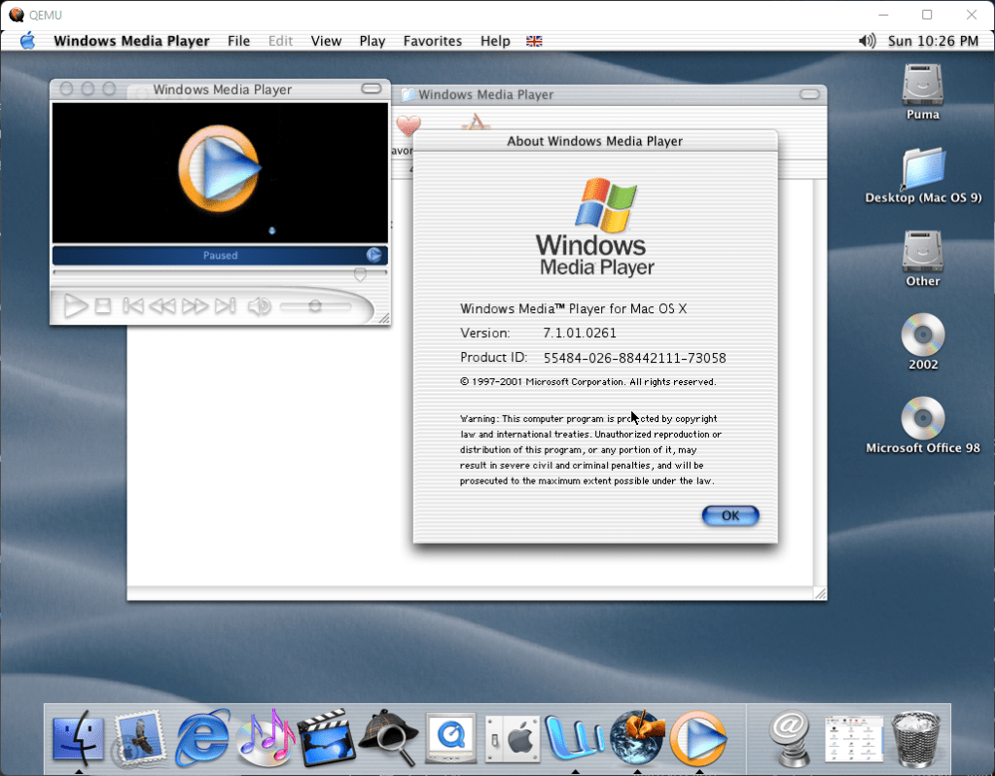Click the Rewind button

(x=162, y=307)
